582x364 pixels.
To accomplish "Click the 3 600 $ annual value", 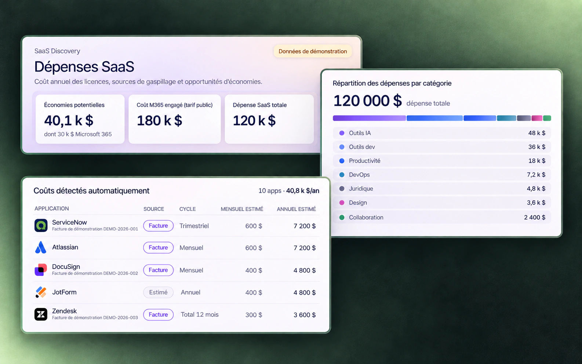I will [x=305, y=315].
